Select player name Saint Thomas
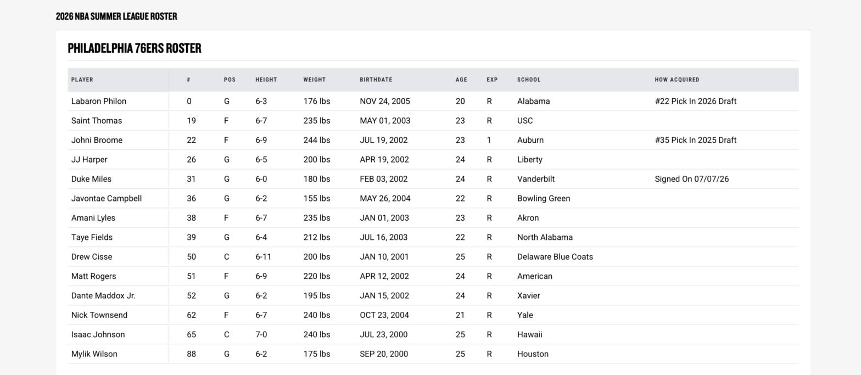 coord(97,121)
